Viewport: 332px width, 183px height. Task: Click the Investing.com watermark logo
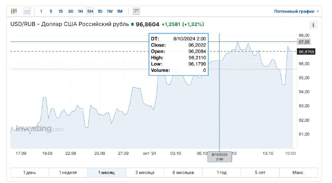(40, 129)
